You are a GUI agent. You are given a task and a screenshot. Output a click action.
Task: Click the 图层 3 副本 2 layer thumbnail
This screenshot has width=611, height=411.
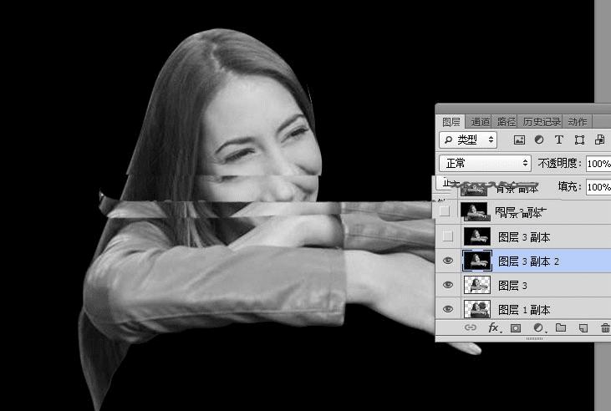click(477, 261)
